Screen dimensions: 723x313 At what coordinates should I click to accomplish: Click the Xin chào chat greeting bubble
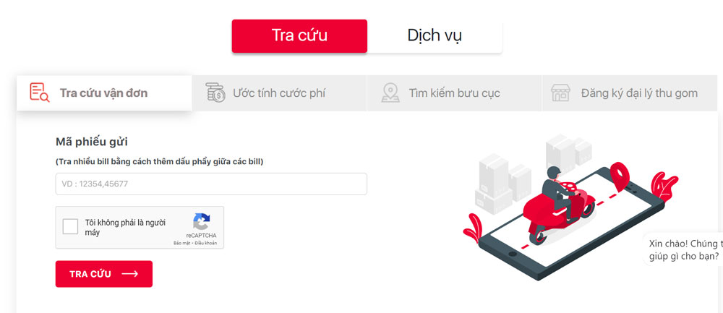(x=683, y=250)
